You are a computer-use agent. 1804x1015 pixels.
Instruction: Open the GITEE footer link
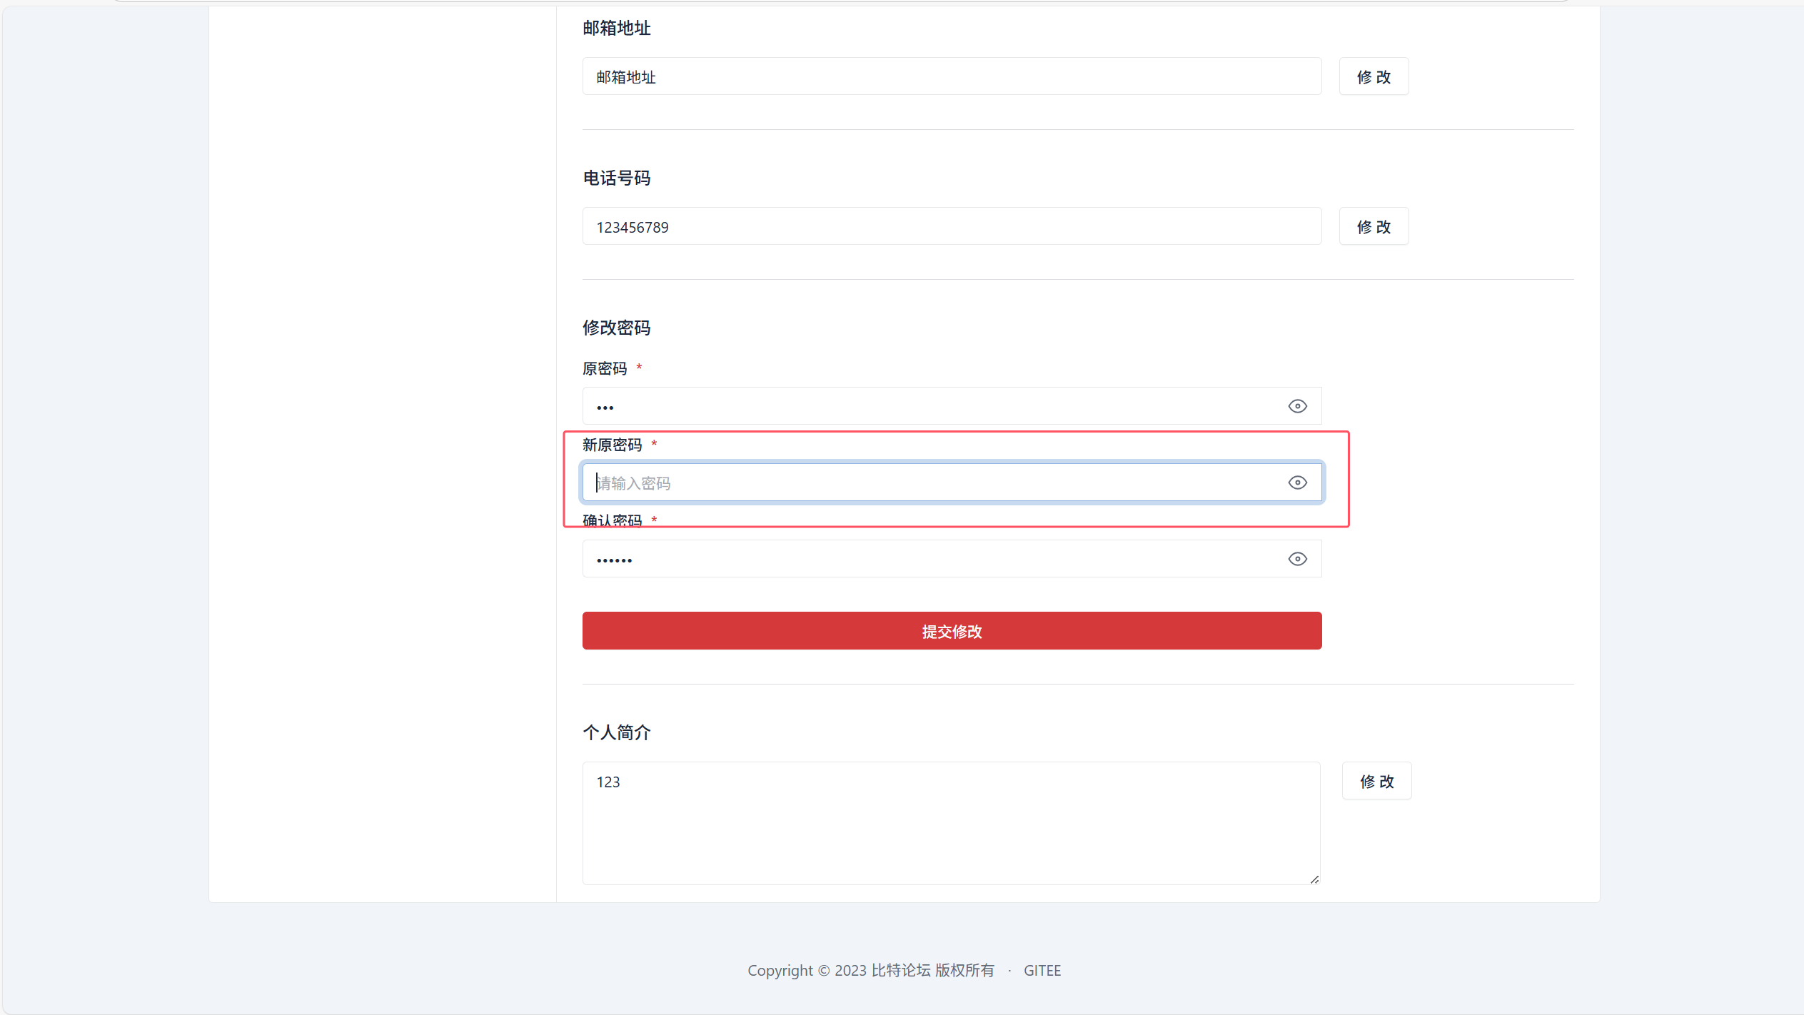pos(1042,970)
